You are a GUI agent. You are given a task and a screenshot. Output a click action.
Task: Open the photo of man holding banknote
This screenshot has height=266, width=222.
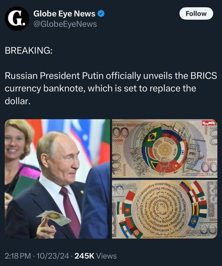pos(57,179)
